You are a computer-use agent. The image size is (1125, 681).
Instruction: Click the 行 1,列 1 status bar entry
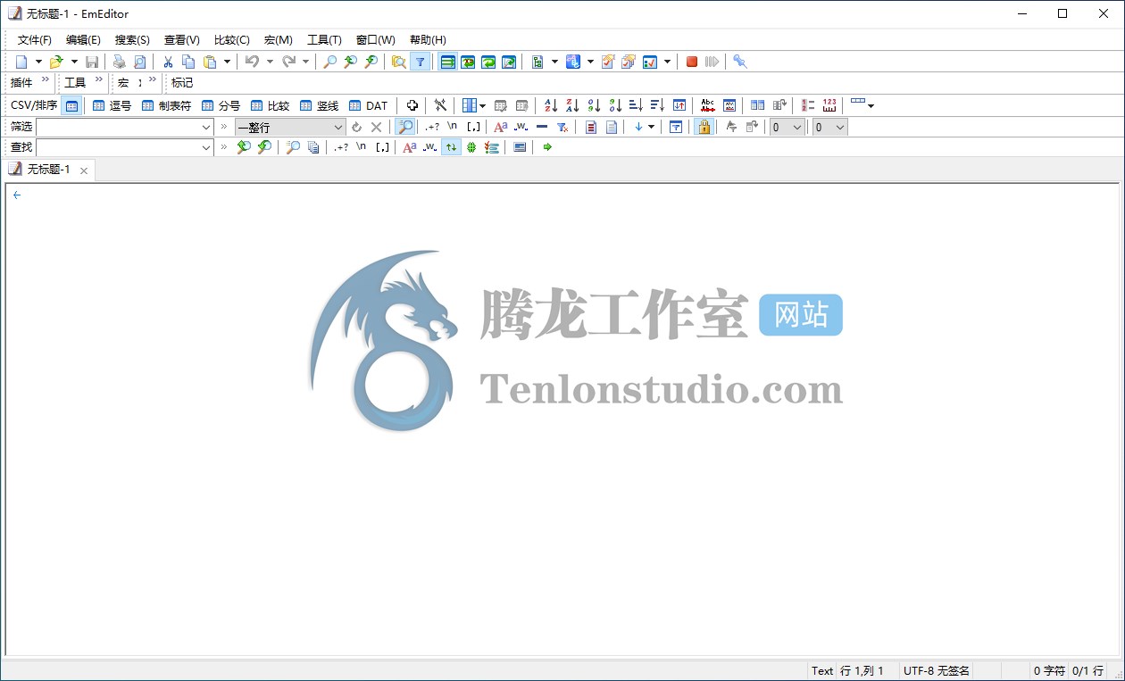pyautogui.click(x=862, y=670)
